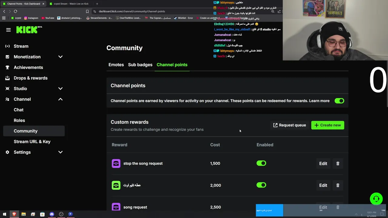Open Drops & rewards page

(31, 78)
